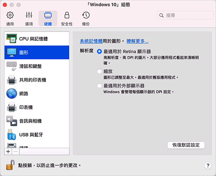
Task: Click the 網路 globe icon
Action: click(12, 93)
